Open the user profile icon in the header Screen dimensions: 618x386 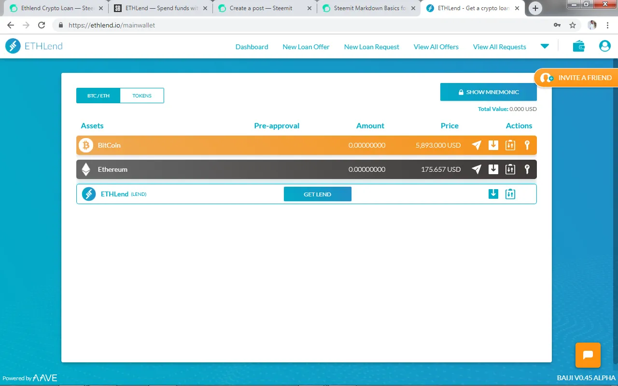[x=605, y=46]
